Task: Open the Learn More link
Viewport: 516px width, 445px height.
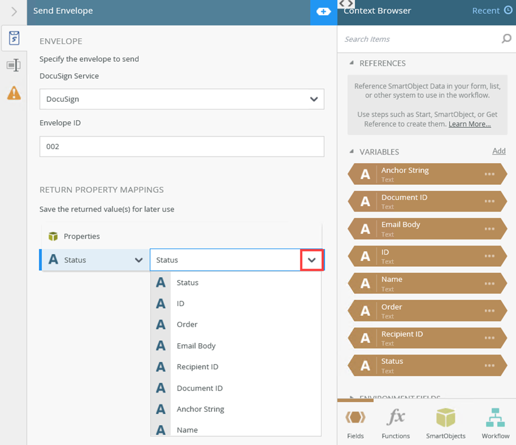Action: (x=469, y=124)
